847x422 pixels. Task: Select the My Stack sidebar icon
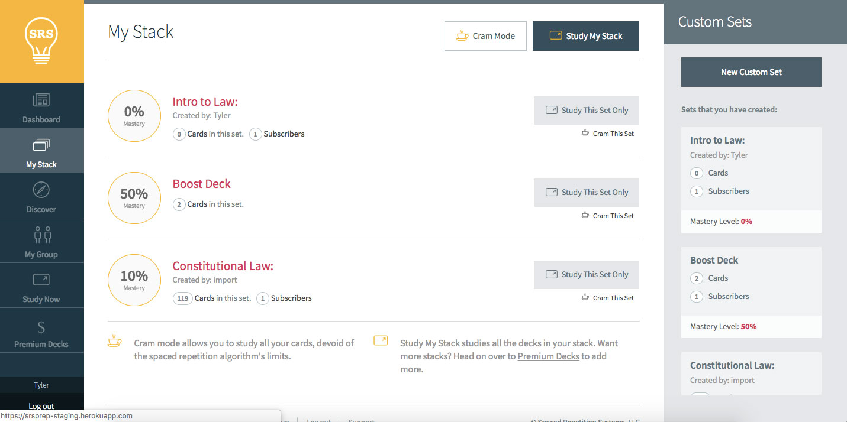click(x=41, y=145)
